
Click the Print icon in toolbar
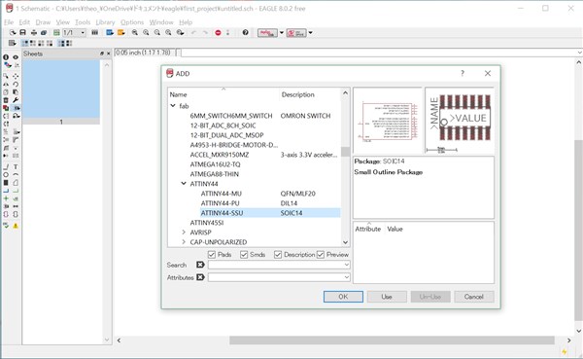pyautogui.click(x=33, y=33)
